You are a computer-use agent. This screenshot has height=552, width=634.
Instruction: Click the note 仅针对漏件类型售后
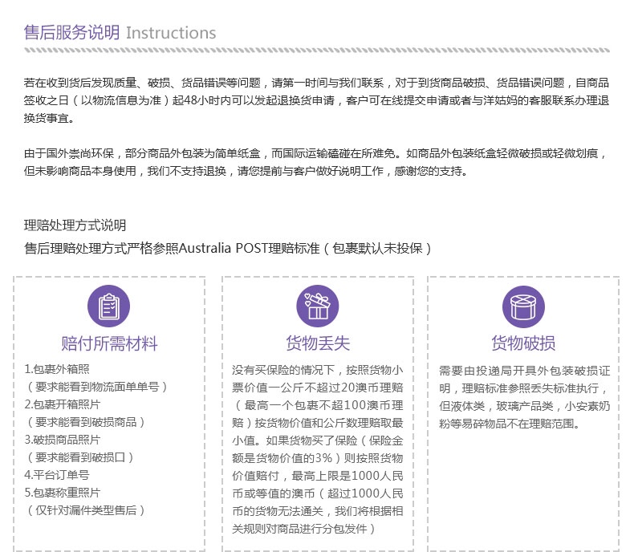[x=86, y=510]
